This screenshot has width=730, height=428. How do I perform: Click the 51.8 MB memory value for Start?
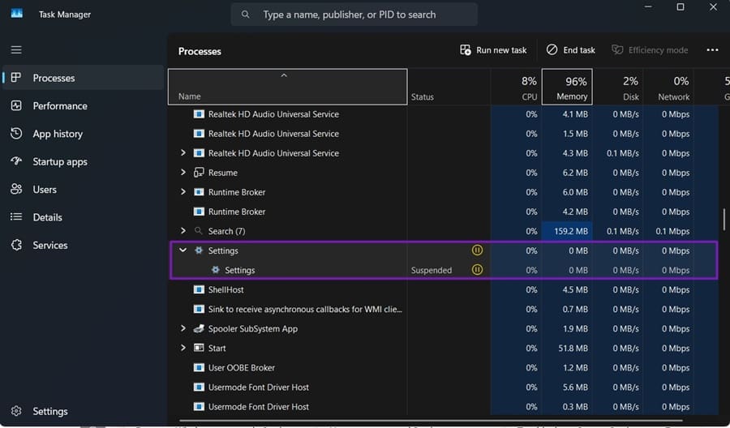pos(573,348)
